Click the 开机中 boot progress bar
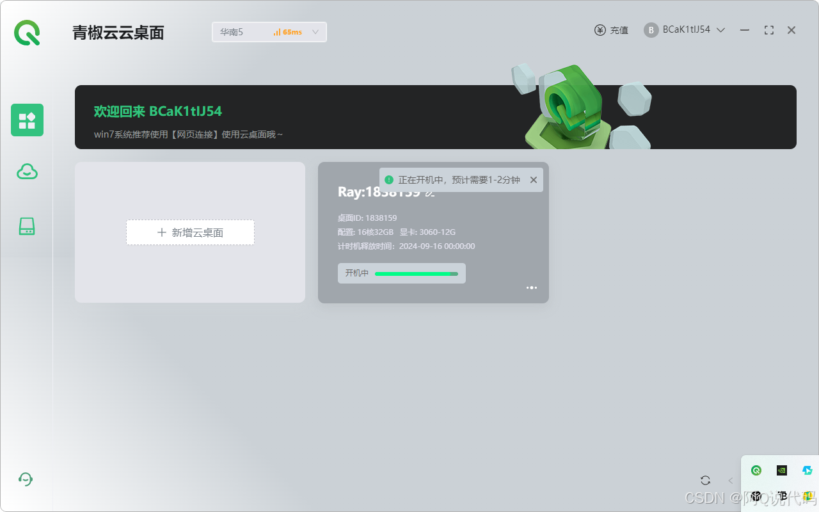Screen dimensions: 819x512 pyautogui.click(x=402, y=273)
